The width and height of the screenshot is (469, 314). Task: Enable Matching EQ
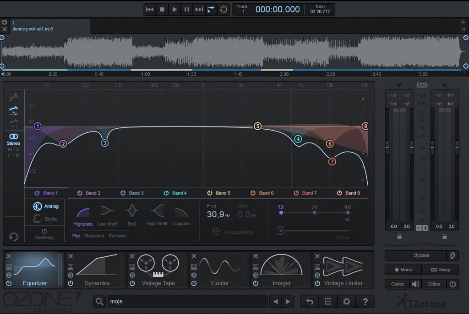point(44,234)
